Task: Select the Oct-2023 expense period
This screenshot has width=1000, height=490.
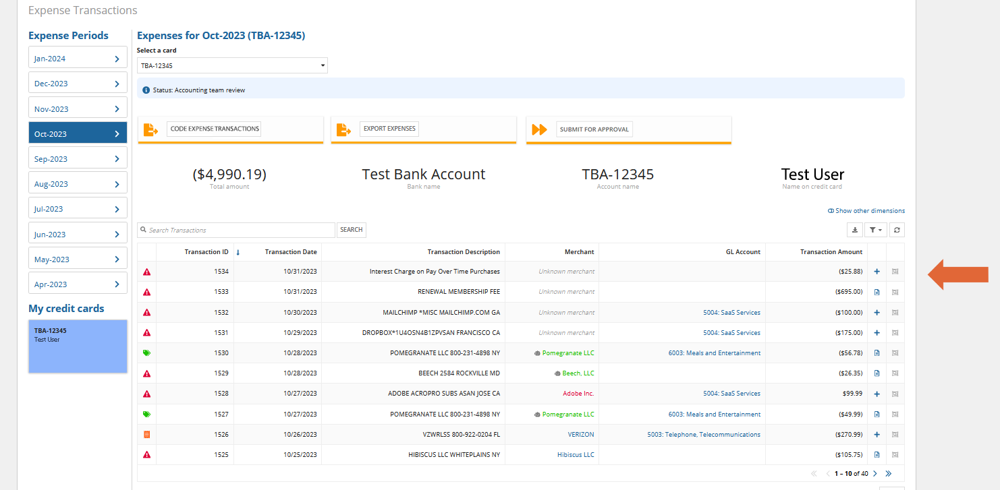Action: click(78, 133)
